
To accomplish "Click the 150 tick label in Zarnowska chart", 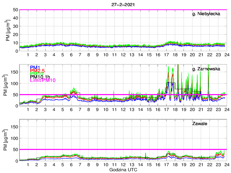I will coord(14,72).
